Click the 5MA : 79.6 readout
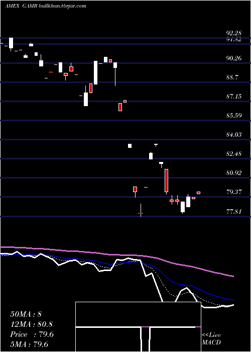Image resolution: width=251 pixels, height=352 pixels. coord(29,344)
